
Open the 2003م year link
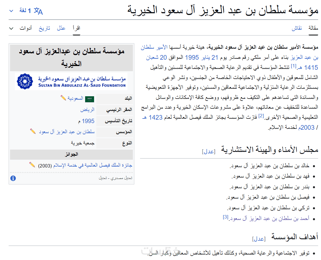(x=306, y=128)
